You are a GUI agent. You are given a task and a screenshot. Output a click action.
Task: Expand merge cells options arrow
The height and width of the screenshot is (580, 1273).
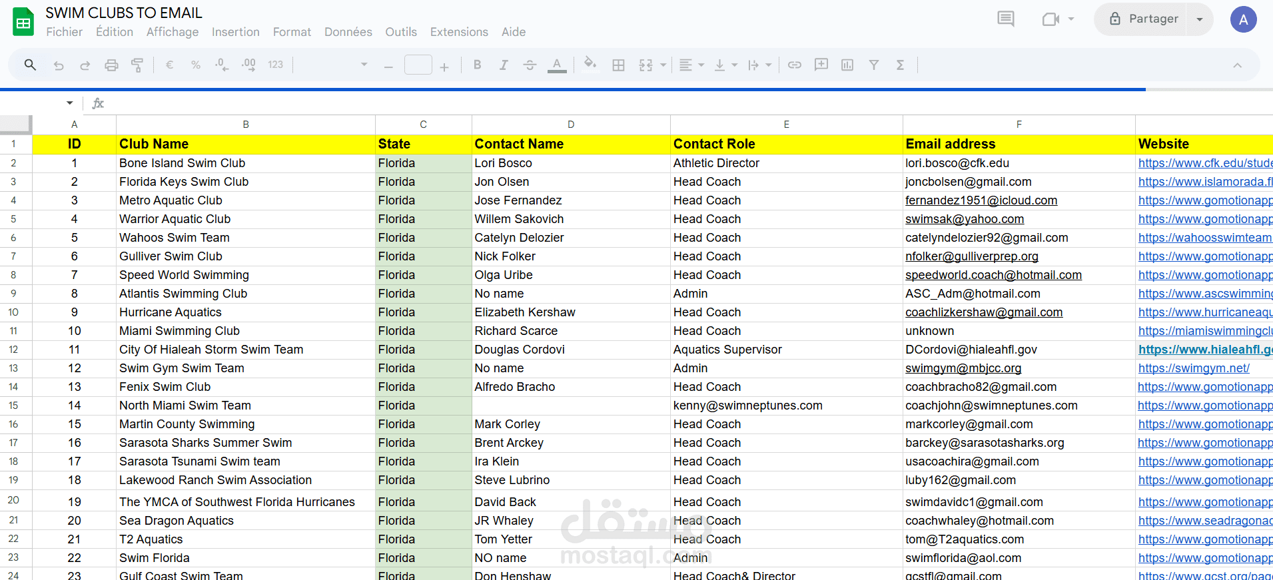(x=663, y=65)
